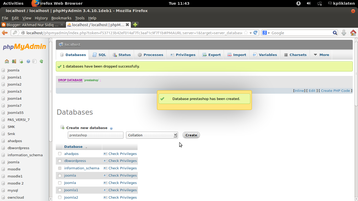358x201 pixels.
Task: Open the address bar history dropdown arrow
Action: pyautogui.click(x=251, y=33)
